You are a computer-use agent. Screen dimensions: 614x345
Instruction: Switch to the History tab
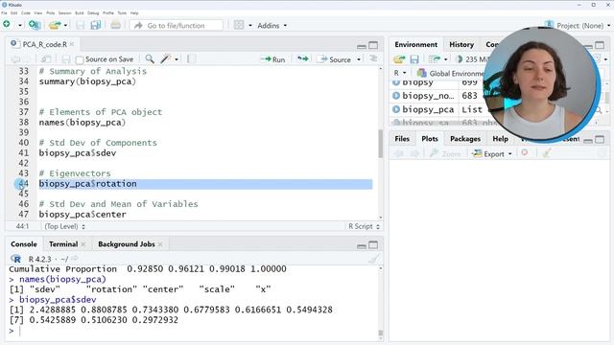[x=461, y=45]
